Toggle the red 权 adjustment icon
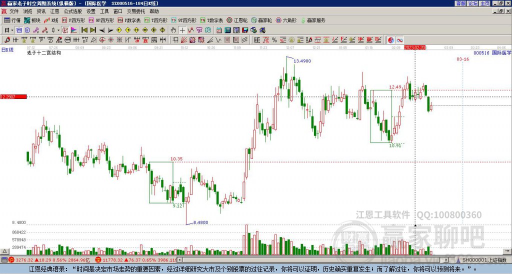The height and width of the screenshot is (274, 512). tap(65, 30)
